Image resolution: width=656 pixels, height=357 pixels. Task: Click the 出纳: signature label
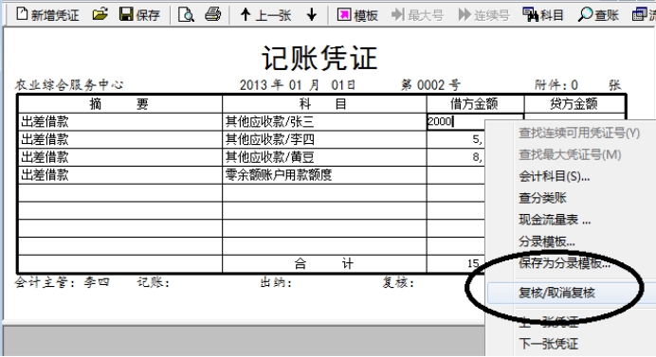[x=276, y=282]
